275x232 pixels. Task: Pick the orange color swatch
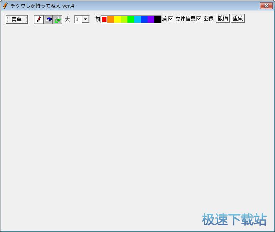coord(111,19)
